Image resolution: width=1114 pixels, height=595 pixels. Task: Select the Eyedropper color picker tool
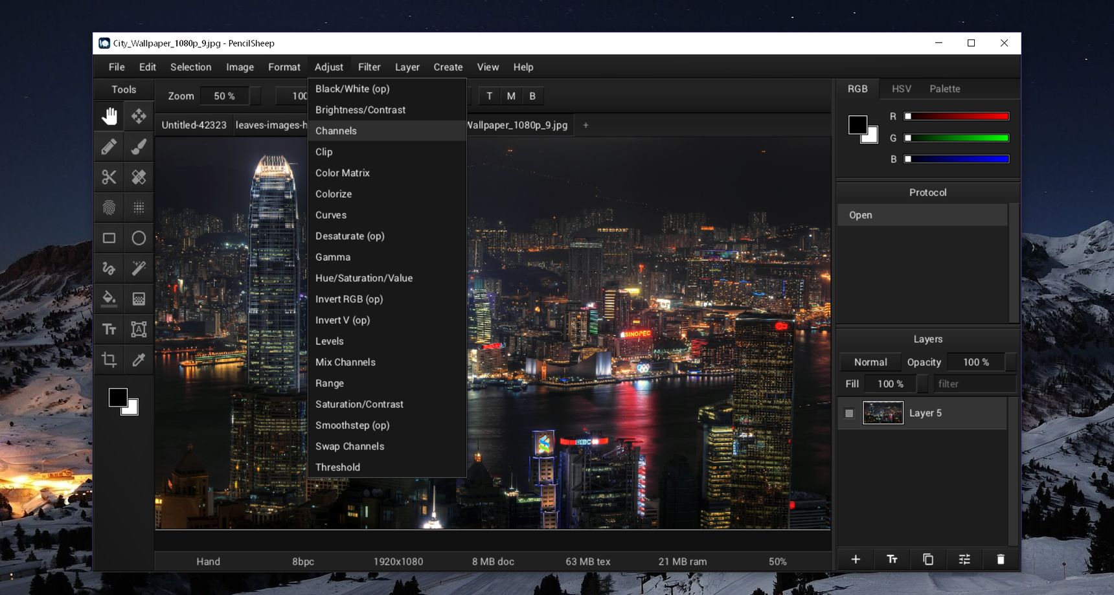click(x=139, y=360)
